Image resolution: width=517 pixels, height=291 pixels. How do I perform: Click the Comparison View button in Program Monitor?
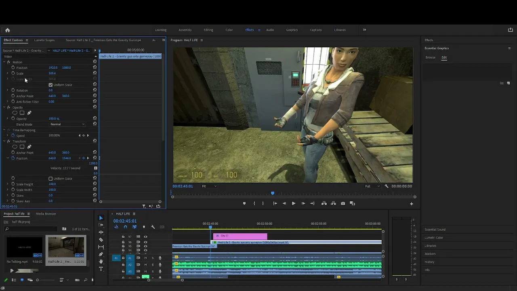click(x=352, y=204)
